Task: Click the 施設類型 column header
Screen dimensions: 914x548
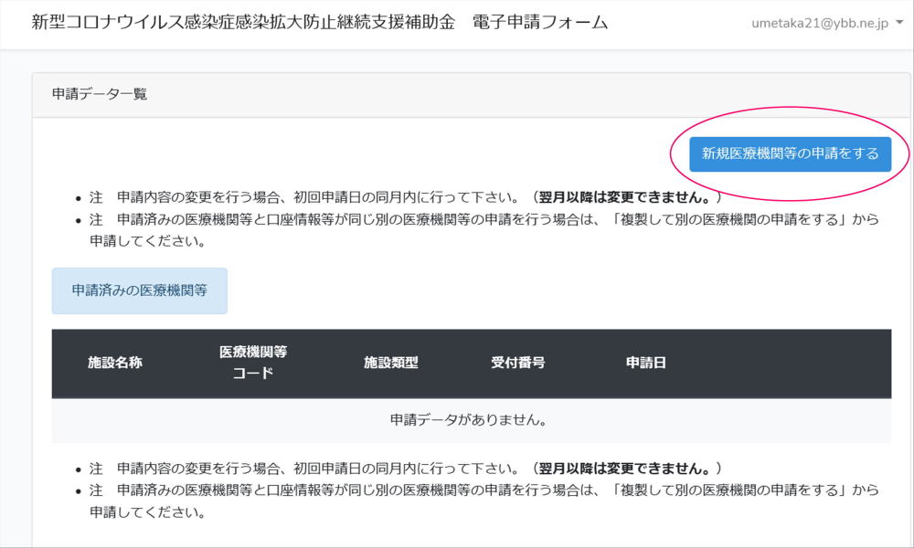Action: coord(390,363)
